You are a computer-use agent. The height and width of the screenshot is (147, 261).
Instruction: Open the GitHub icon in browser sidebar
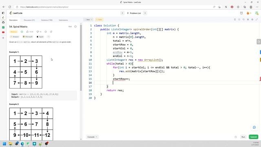(3, 22)
